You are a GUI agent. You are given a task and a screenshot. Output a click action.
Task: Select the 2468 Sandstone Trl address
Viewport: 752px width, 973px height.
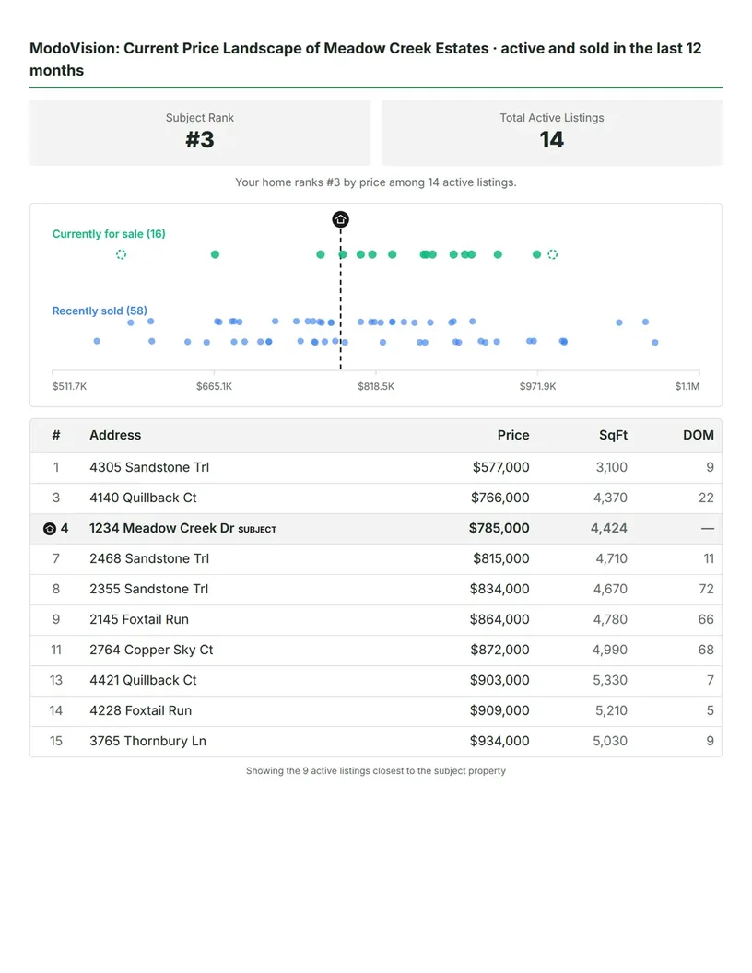[x=149, y=558]
